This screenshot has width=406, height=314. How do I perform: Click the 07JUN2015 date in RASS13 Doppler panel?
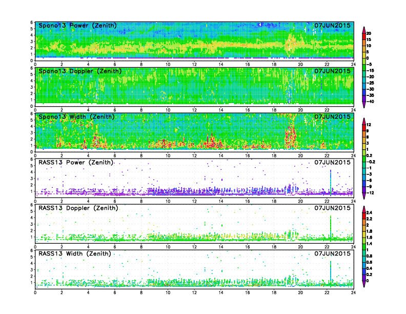click(332, 208)
